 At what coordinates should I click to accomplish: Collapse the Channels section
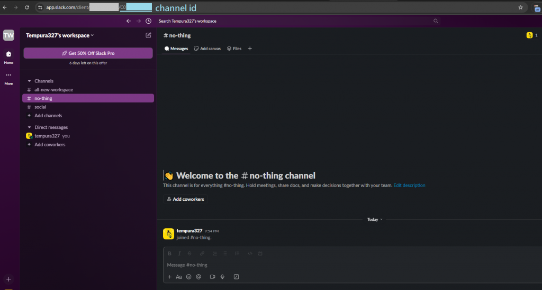click(x=30, y=81)
